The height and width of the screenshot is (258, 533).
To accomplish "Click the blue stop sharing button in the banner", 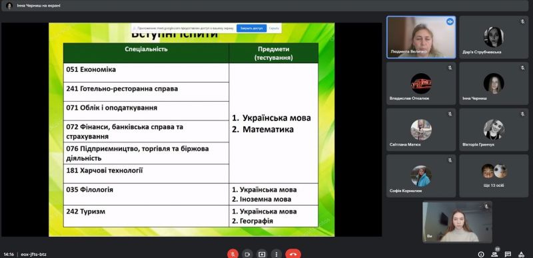I will point(252,28).
